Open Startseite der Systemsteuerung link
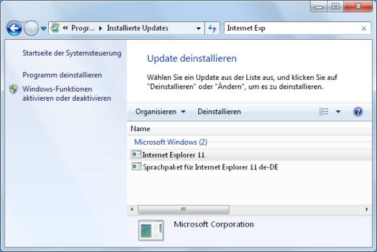Screen dimensions: 377x252 [72, 53]
